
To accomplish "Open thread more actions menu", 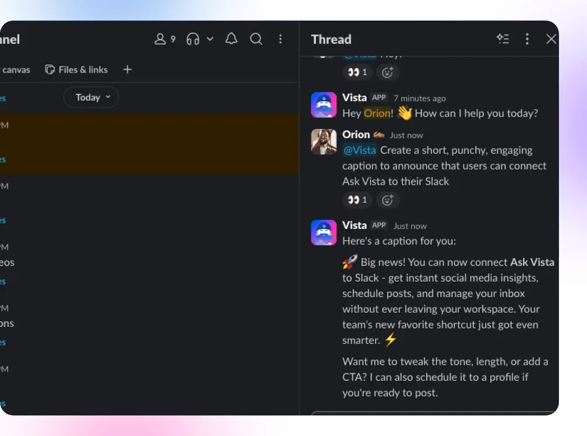I will [527, 39].
